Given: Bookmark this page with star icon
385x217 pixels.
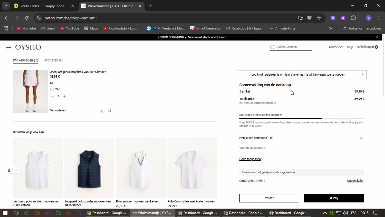Looking at the screenshot, I should [319, 18].
